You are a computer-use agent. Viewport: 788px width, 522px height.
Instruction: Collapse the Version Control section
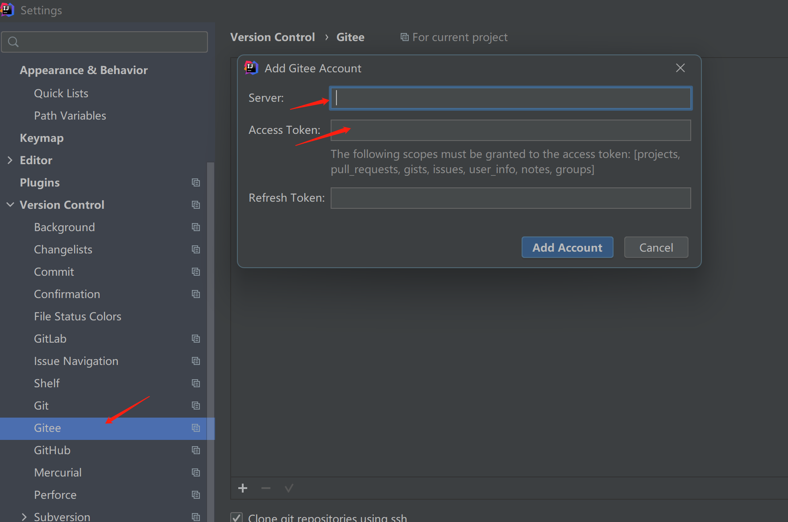[x=10, y=205]
